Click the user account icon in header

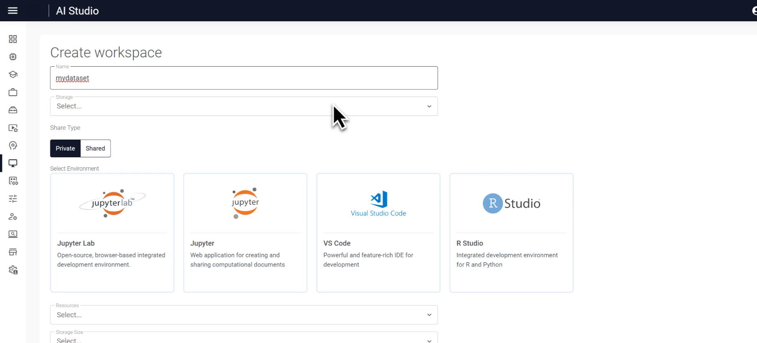pos(754,11)
